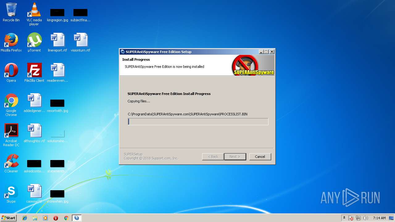The width and height of the screenshot is (395, 222).
Task: Select askedconte... file icon
Action: coord(34,166)
